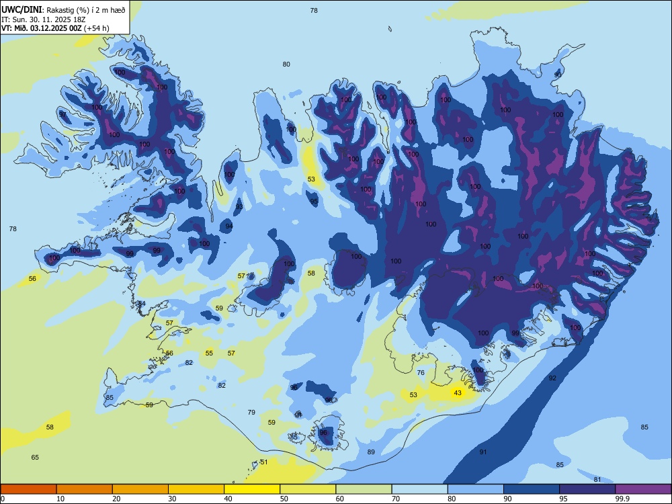The image size is (672, 504).
Task: Pick the 95–99.9 navy legend swatch
Action: [587, 489]
